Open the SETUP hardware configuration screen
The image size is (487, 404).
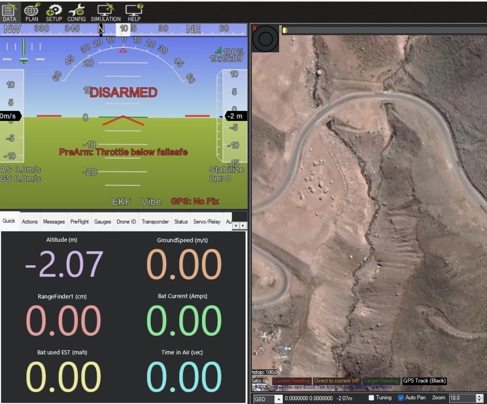click(54, 12)
